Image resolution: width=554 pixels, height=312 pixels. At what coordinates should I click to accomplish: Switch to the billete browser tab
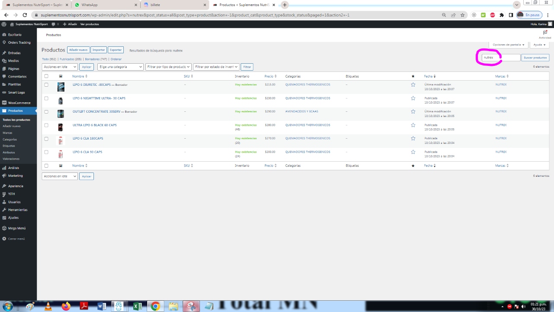pyautogui.click(x=174, y=5)
